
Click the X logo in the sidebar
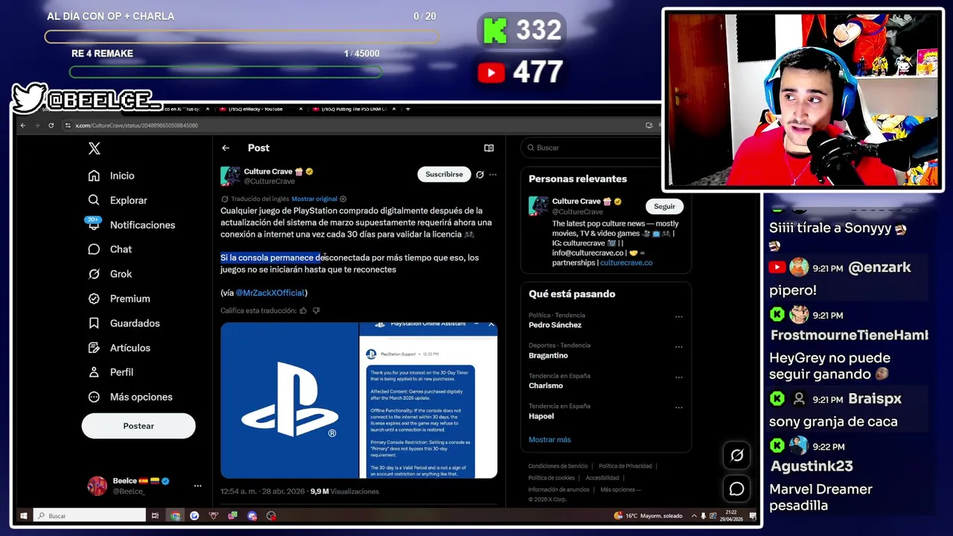(x=94, y=148)
